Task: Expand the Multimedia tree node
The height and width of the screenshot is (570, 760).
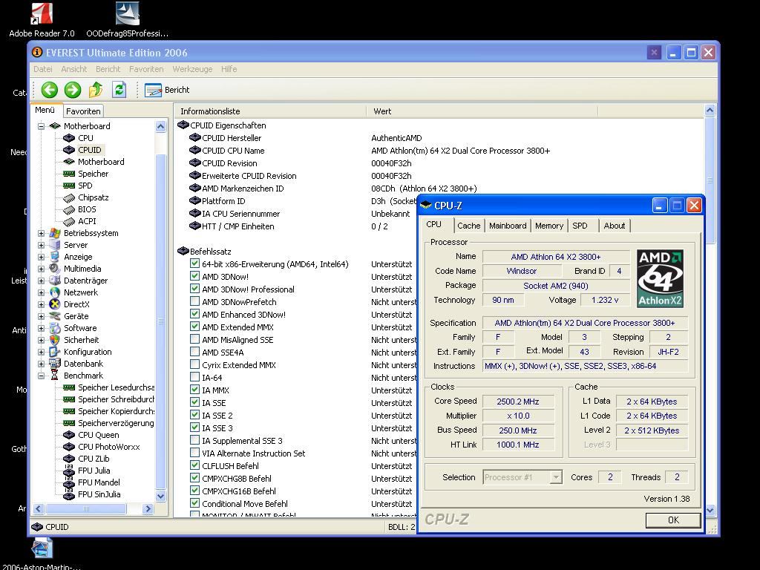Action: 42,269
